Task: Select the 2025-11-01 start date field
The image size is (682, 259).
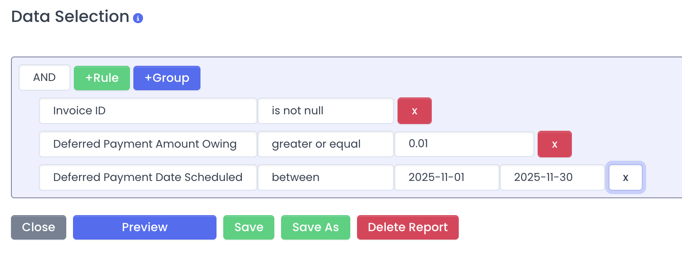Action: (x=447, y=178)
